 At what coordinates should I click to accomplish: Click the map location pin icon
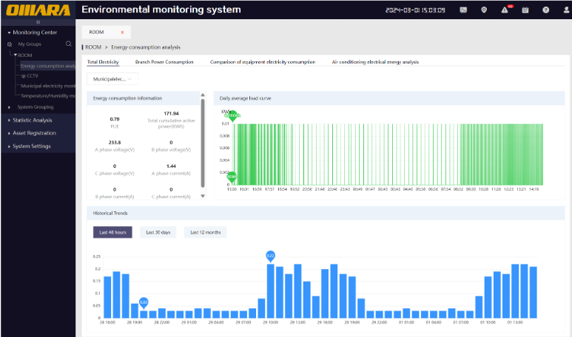[484, 10]
